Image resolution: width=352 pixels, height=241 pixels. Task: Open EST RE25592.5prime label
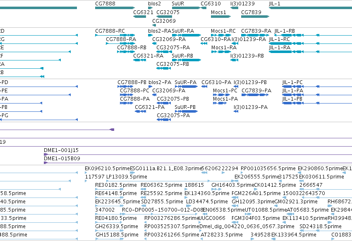click(161, 193)
